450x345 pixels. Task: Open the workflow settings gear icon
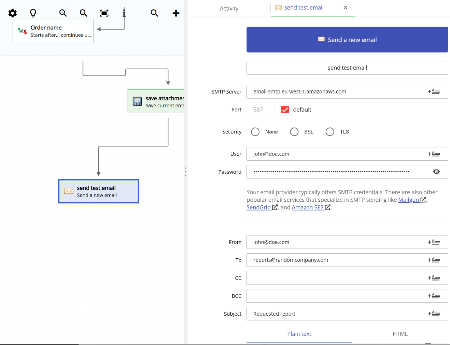click(12, 13)
